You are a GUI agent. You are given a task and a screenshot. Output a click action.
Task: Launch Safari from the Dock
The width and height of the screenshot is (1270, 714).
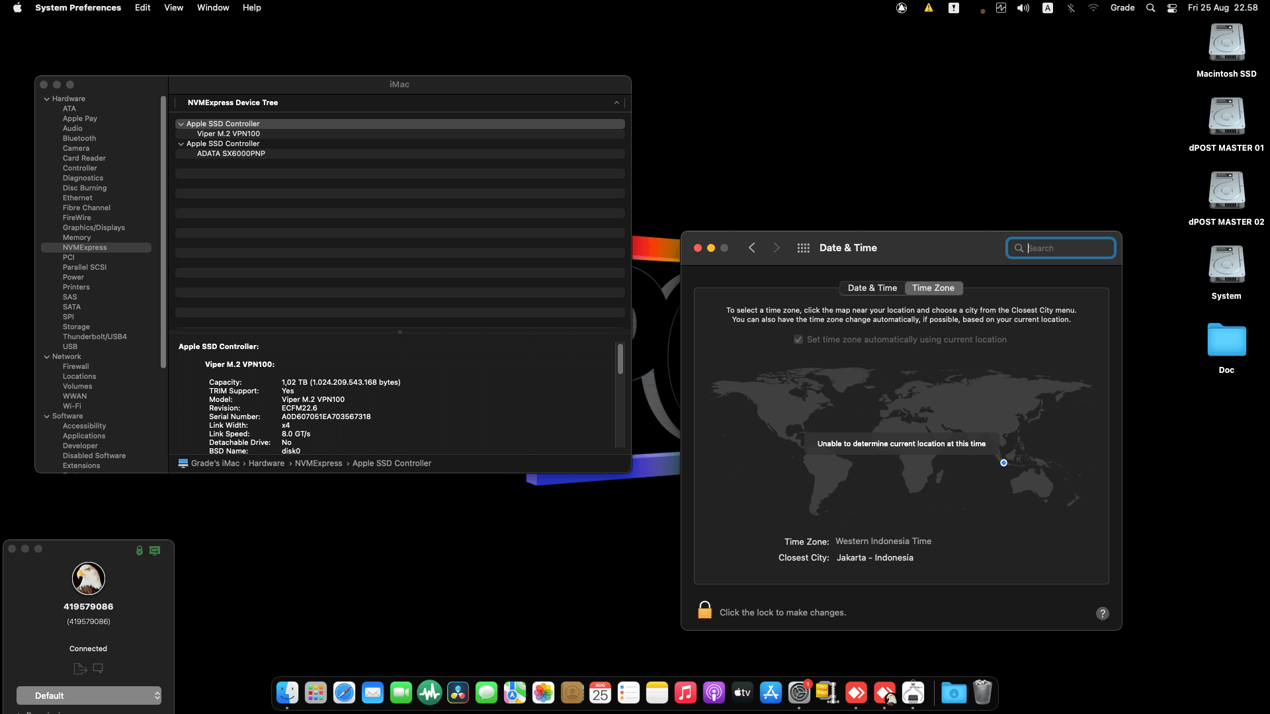(344, 693)
